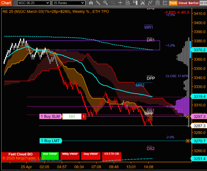Select the Chart tab
This screenshot has height=171, width=207.
coord(6,3)
